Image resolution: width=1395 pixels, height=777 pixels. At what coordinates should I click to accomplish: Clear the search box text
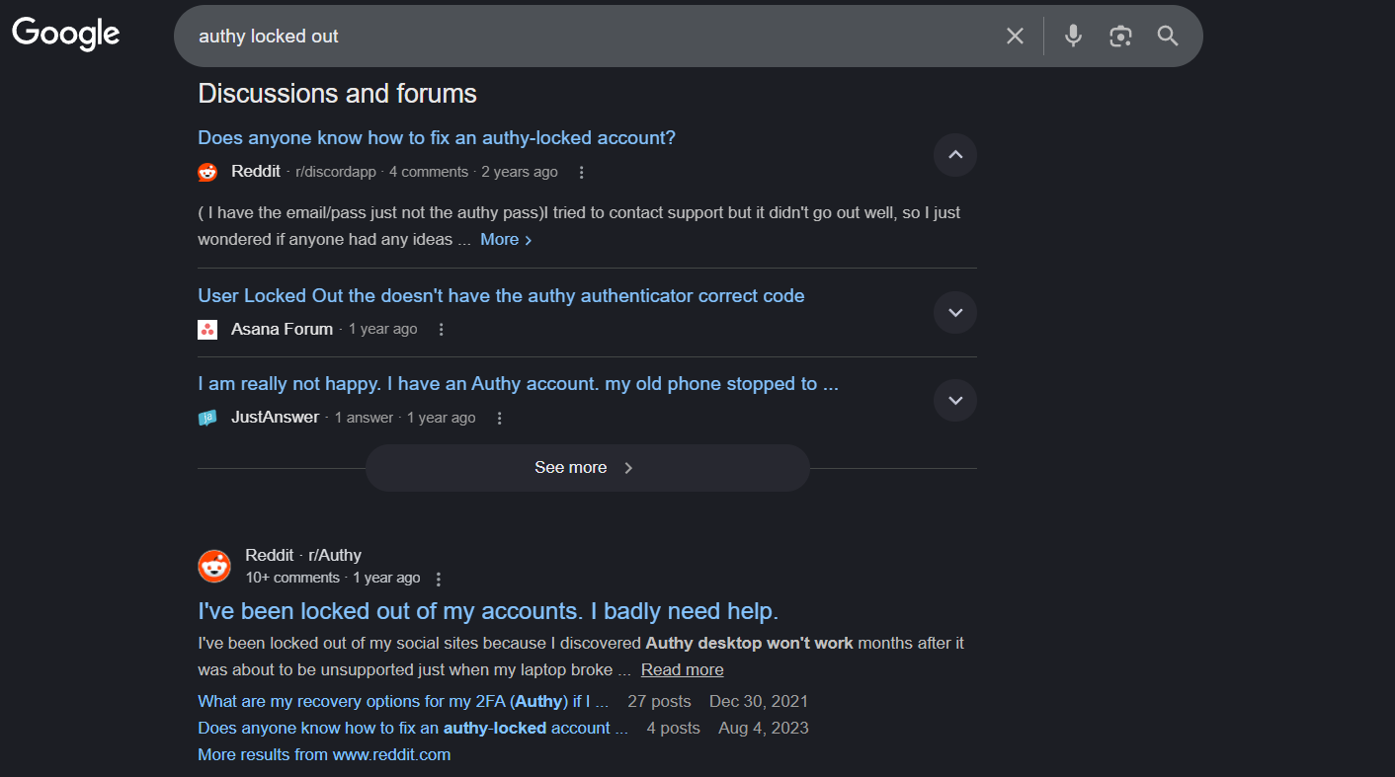1015,37
